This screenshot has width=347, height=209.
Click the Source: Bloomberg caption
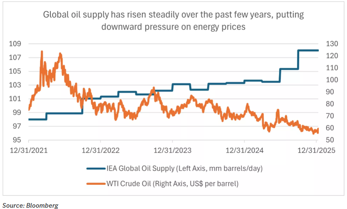click(x=29, y=205)
